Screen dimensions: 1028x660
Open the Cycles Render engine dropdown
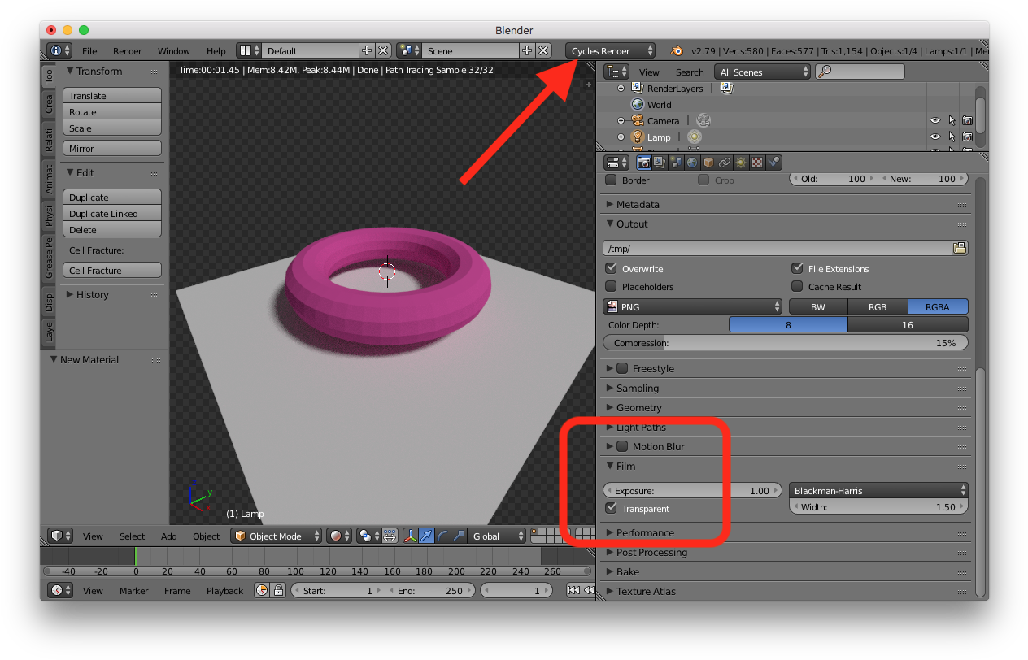tap(610, 50)
